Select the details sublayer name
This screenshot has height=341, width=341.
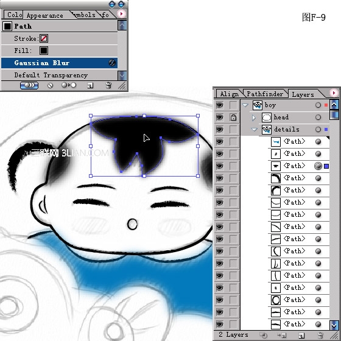click(x=287, y=129)
